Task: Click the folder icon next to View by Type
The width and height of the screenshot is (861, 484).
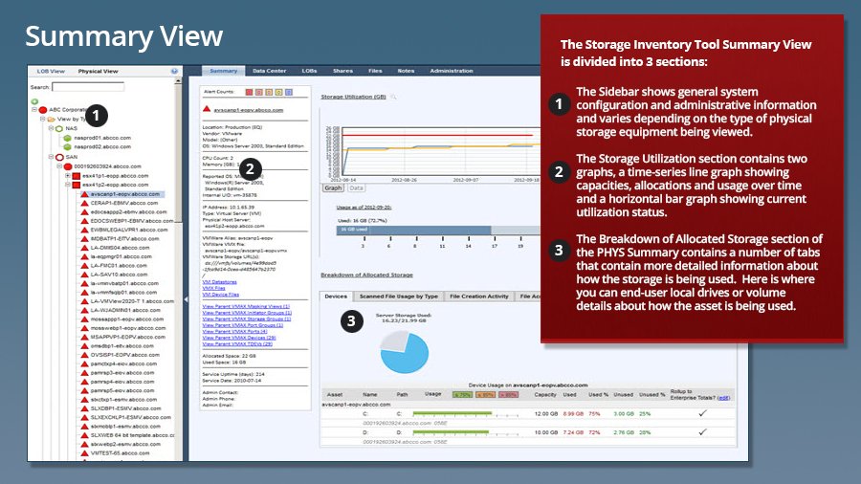Action: coord(51,119)
